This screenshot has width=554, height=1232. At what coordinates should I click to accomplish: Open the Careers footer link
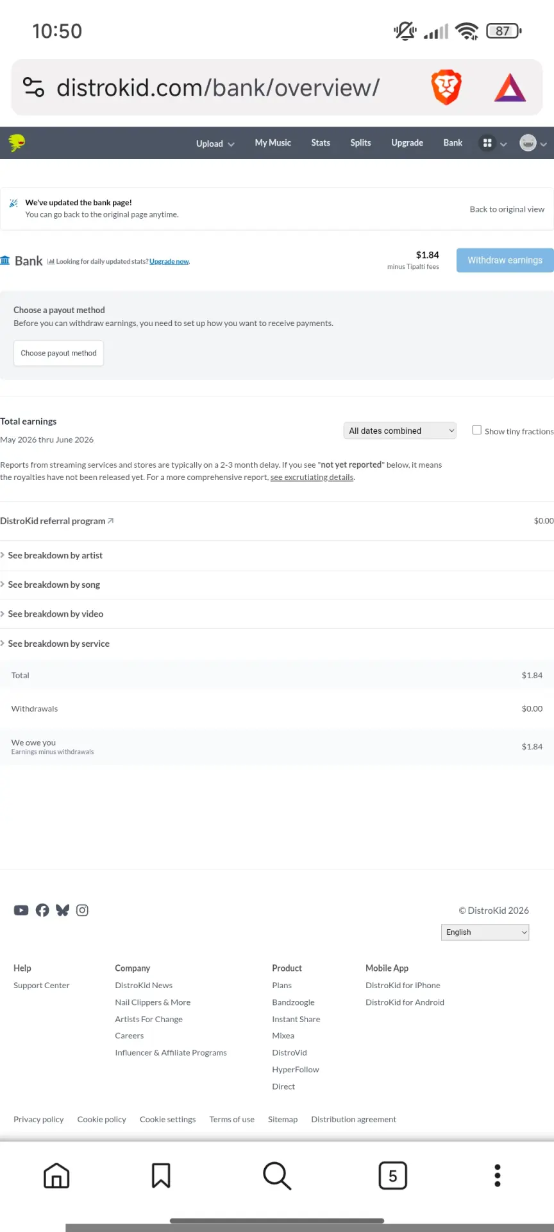coord(130,1036)
